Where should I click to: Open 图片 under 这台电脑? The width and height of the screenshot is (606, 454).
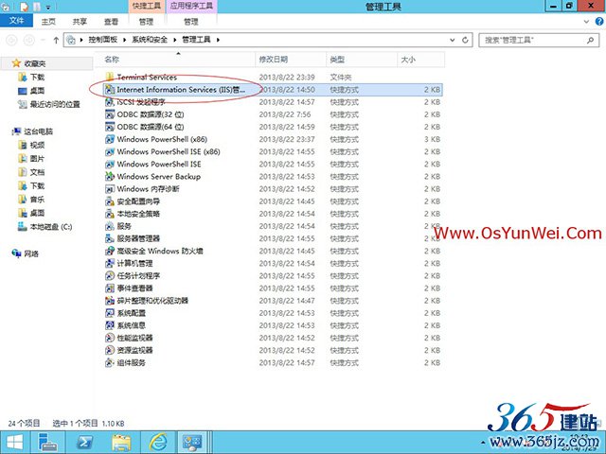click(x=37, y=158)
